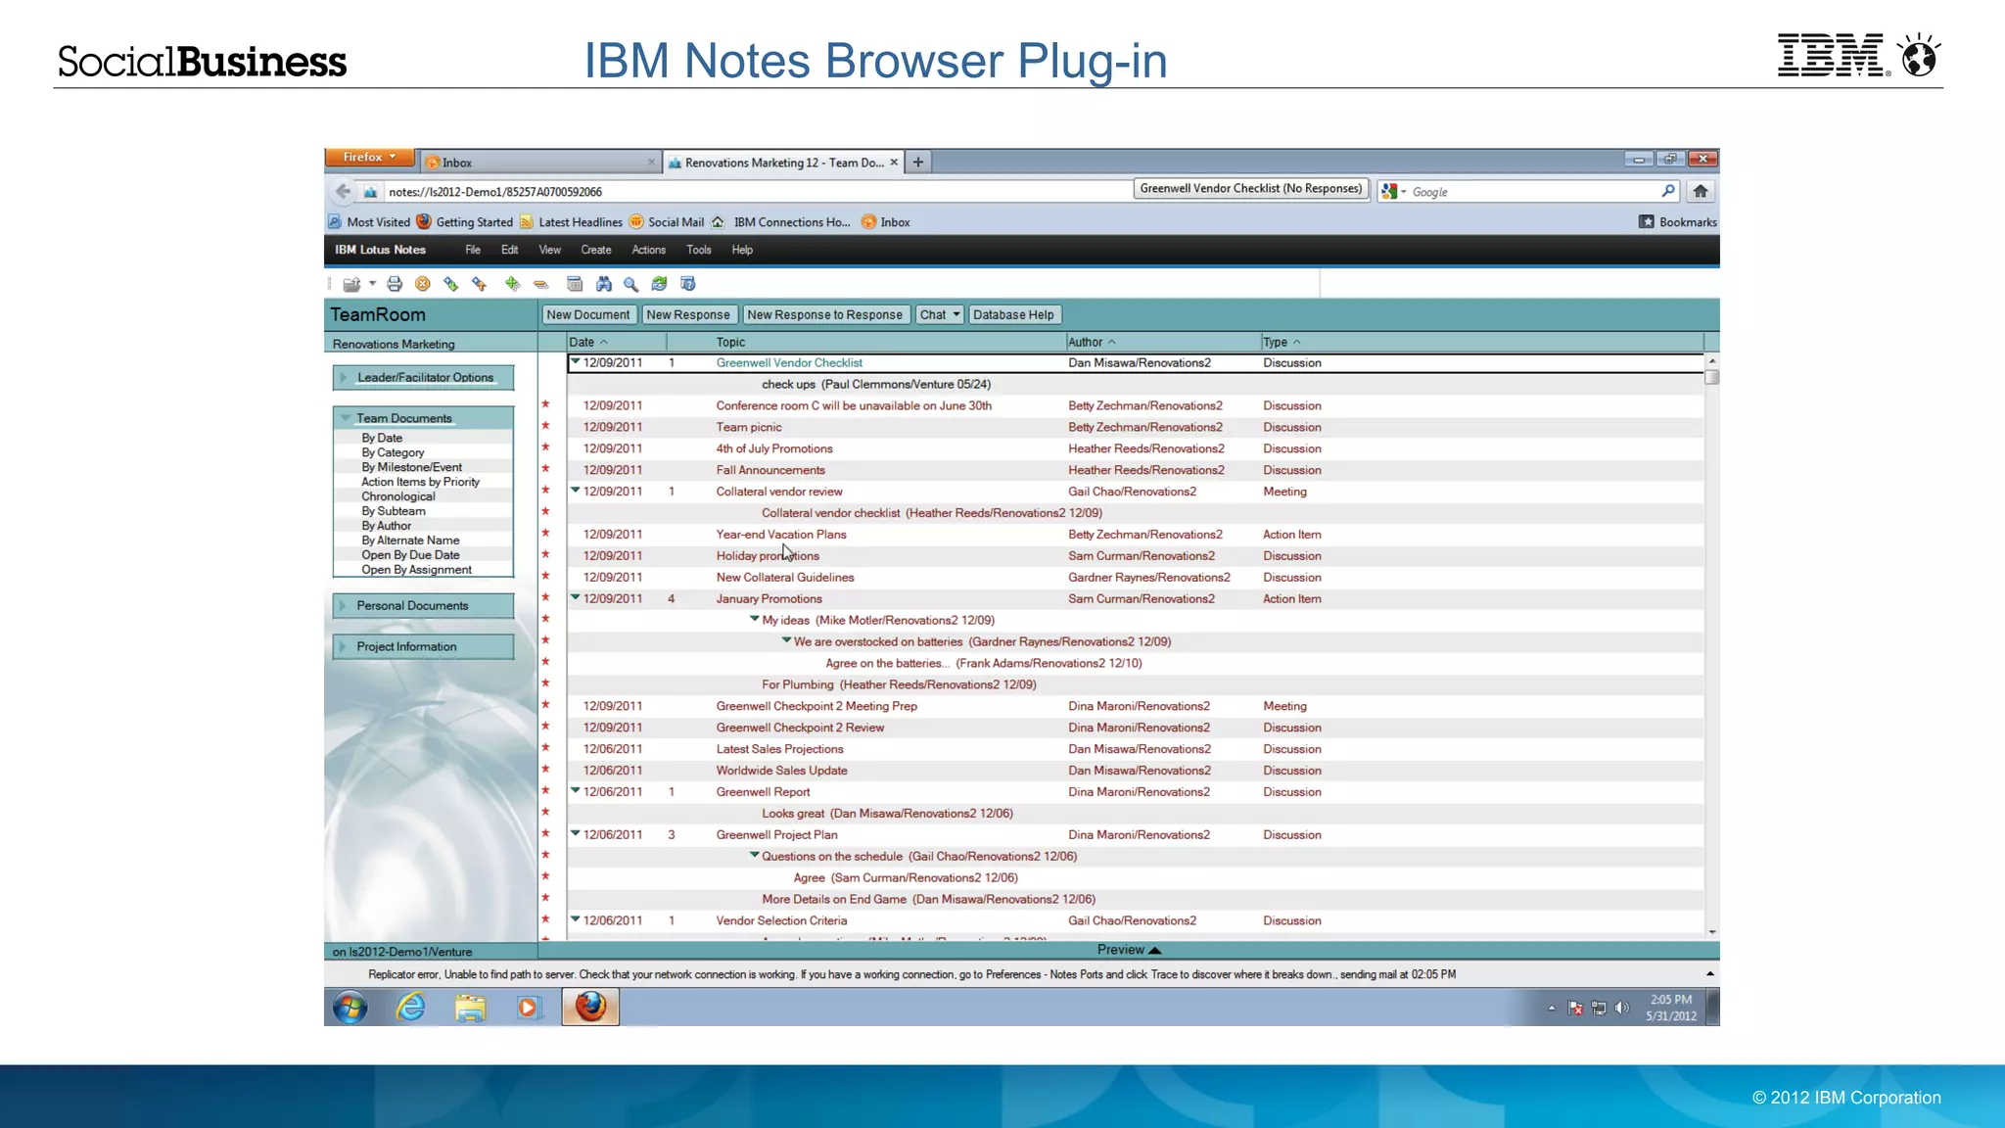Open Team picnic document

tap(749, 428)
